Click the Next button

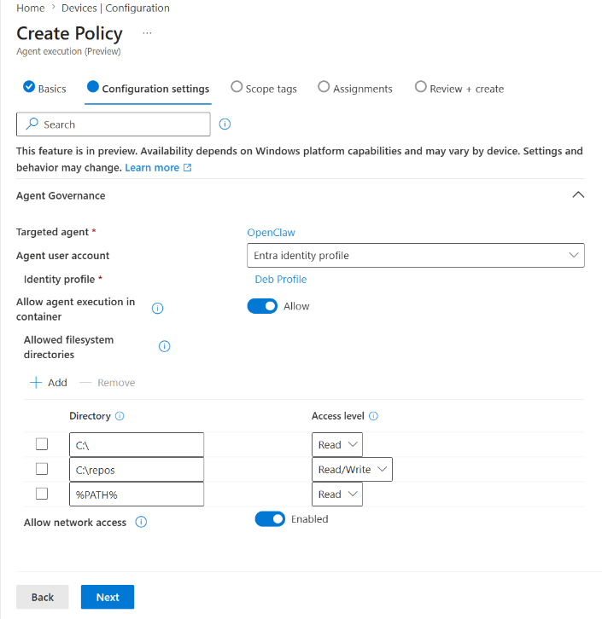pos(108,597)
